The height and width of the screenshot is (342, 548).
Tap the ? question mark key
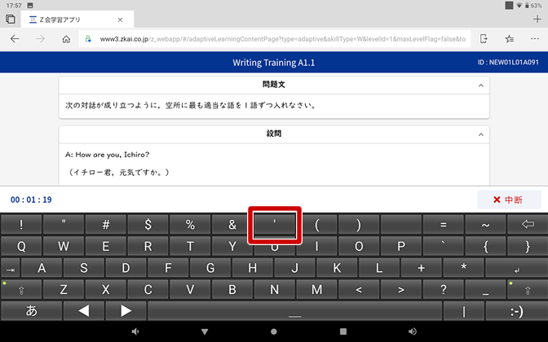click(x=443, y=290)
